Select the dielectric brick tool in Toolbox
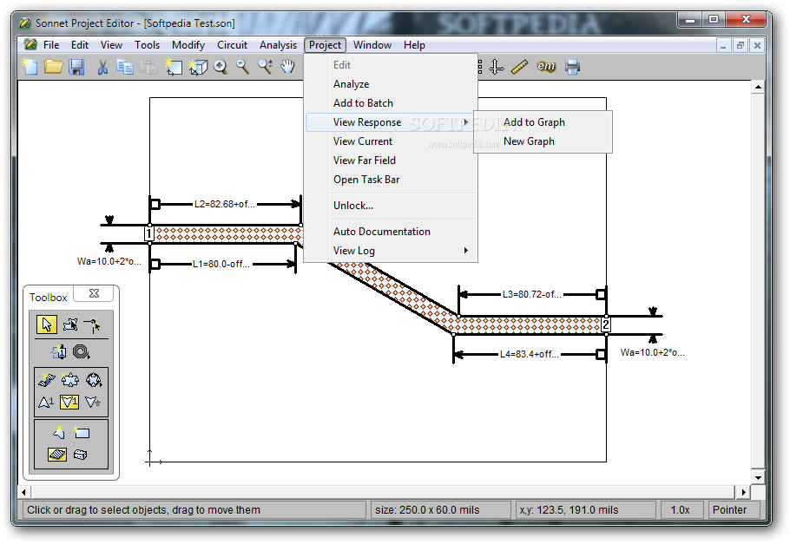The width and height of the screenshot is (790, 544). click(80, 455)
